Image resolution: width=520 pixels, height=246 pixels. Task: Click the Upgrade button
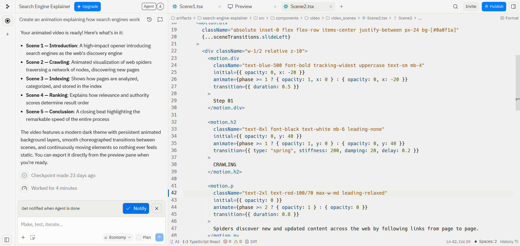click(x=88, y=6)
